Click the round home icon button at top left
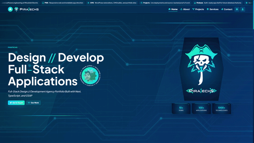 [10, 9]
